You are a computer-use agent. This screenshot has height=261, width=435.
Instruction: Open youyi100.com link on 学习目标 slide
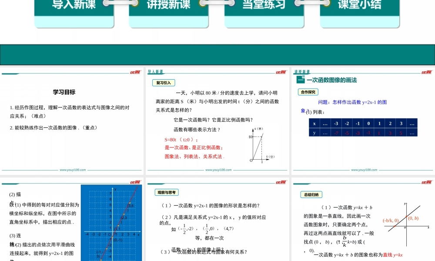[73, 170]
